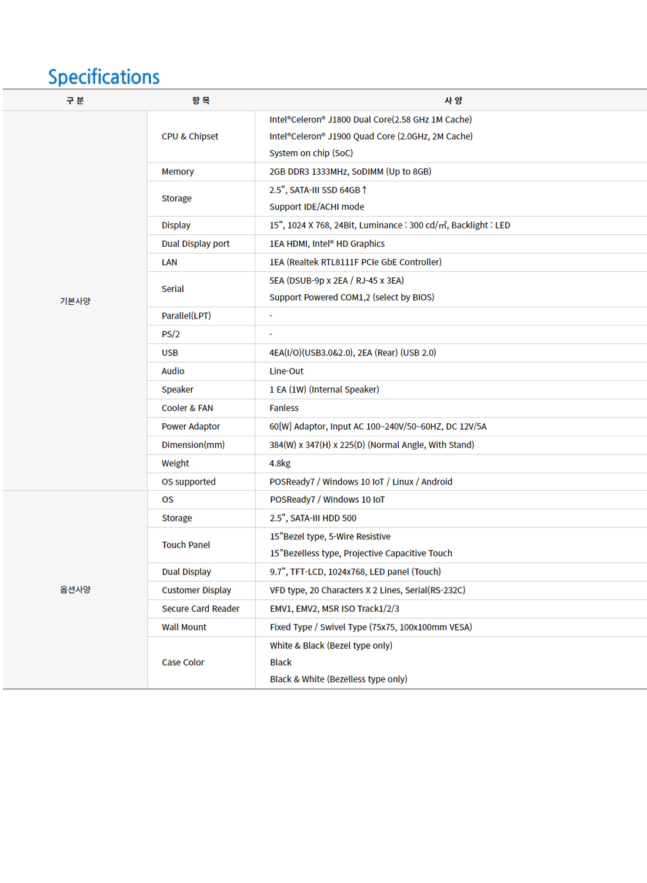Click the Dual Display port label
Viewport: 647px width, 883px height.
coord(195,244)
